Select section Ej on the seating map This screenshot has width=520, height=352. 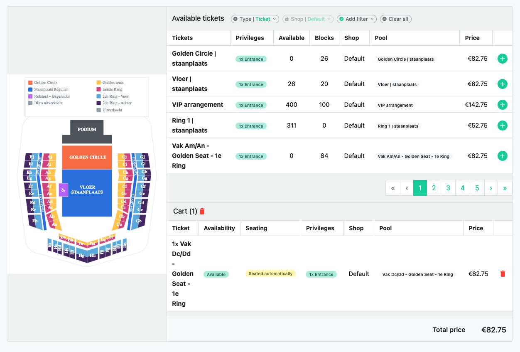point(32,157)
